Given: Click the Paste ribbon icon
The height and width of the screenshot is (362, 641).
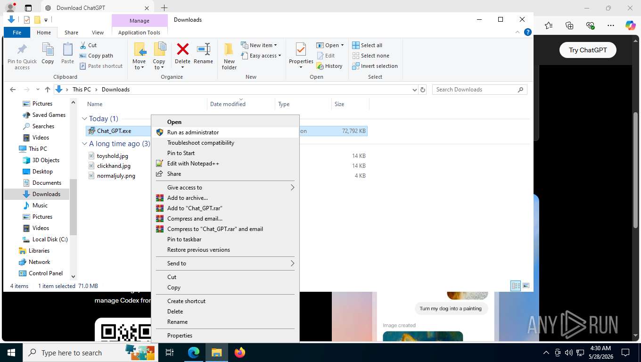Looking at the screenshot, I should pos(68,53).
